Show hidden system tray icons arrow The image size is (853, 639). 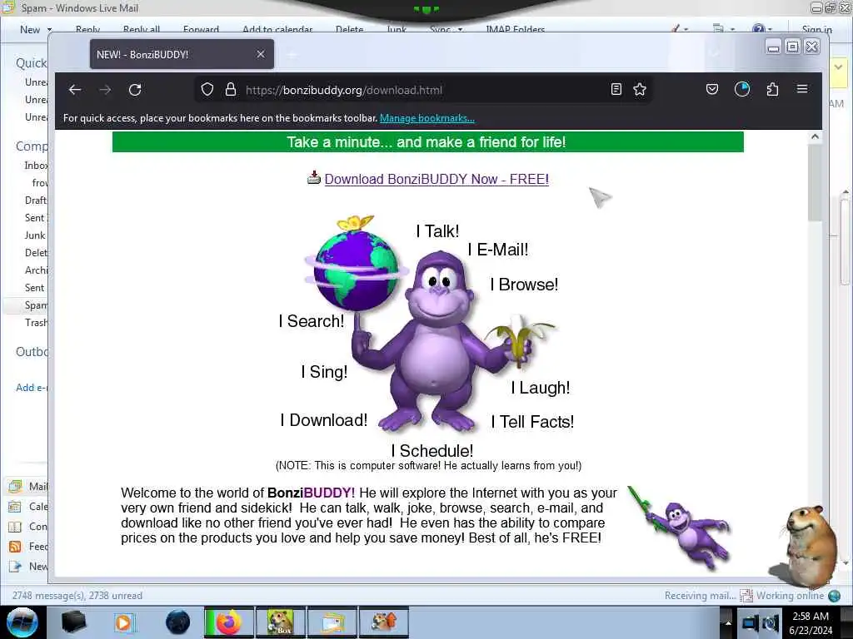(728, 623)
